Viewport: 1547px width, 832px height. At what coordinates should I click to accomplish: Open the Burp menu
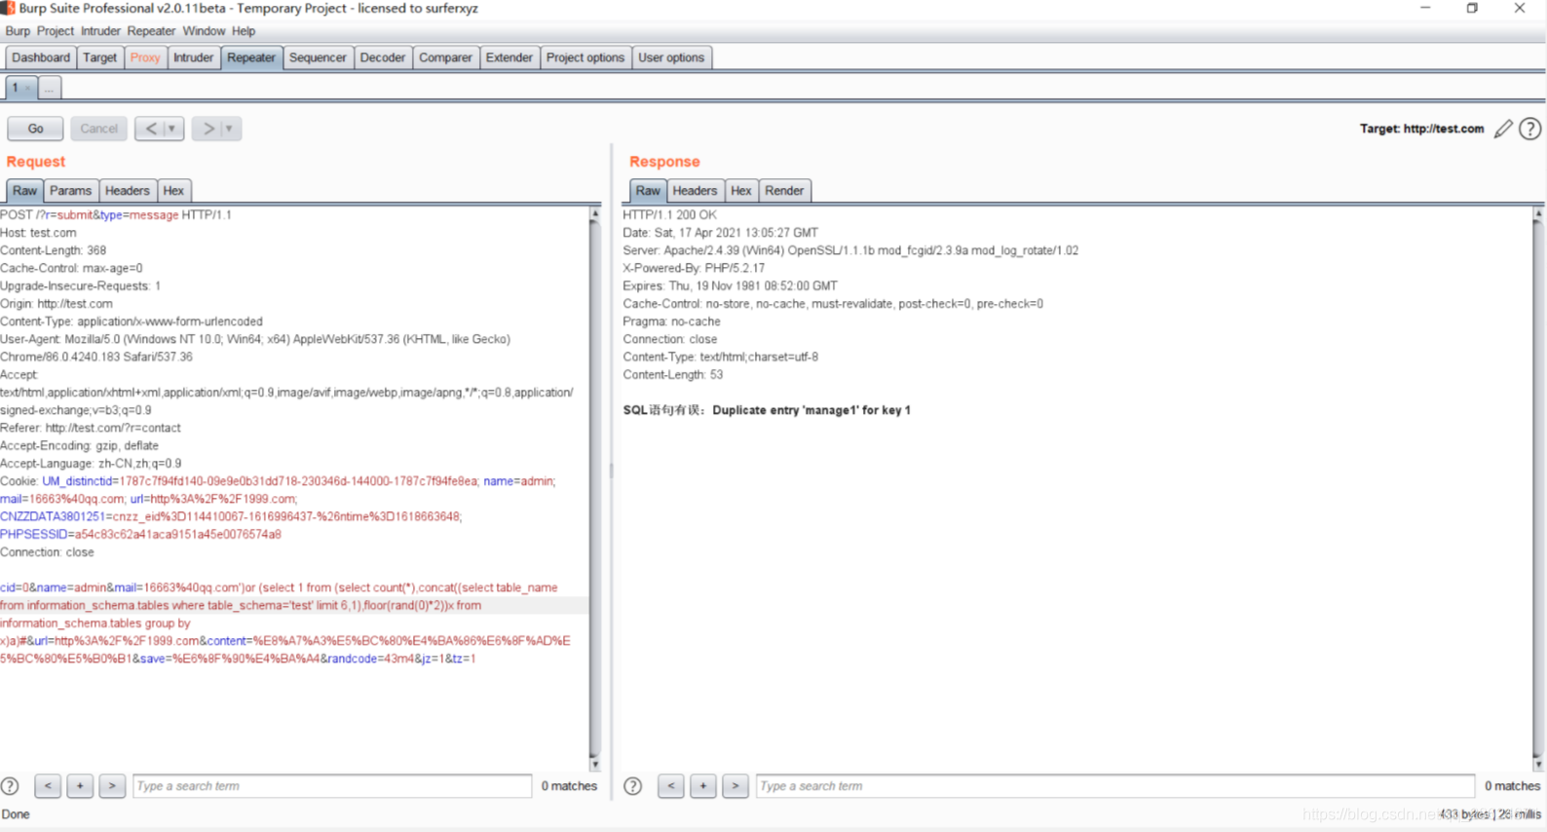(18, 31)
